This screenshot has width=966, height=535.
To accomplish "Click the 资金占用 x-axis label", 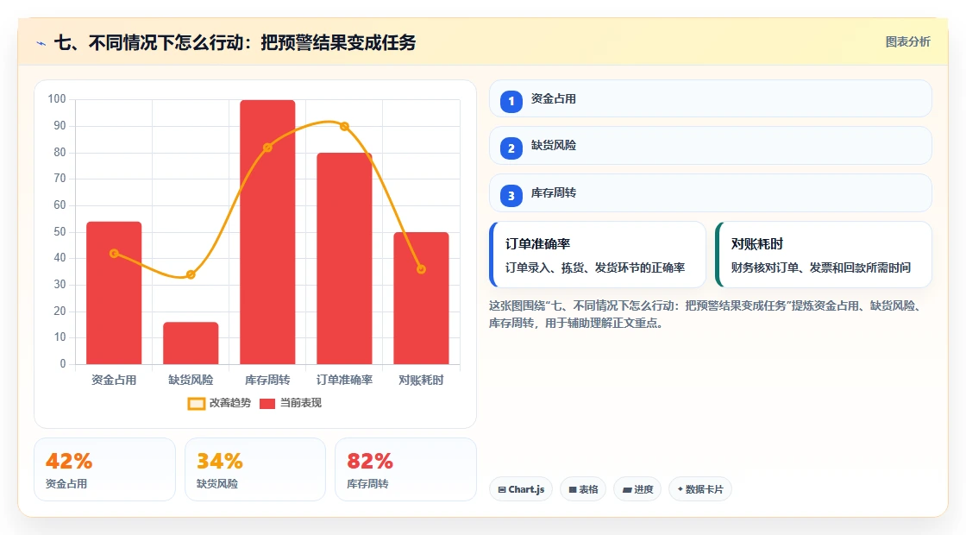I will point(114,381).
